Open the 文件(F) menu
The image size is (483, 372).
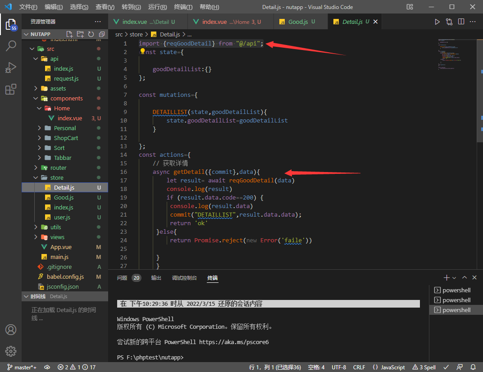click(28, 7)
